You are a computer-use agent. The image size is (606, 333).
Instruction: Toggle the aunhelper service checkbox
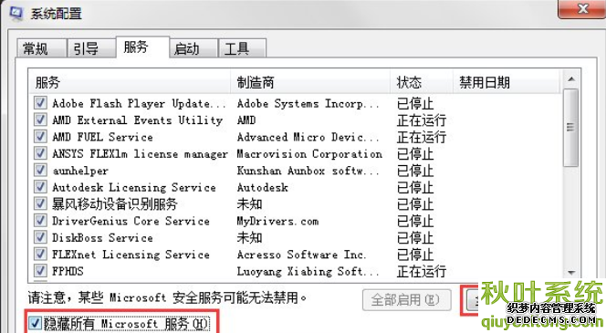[40, 171]
